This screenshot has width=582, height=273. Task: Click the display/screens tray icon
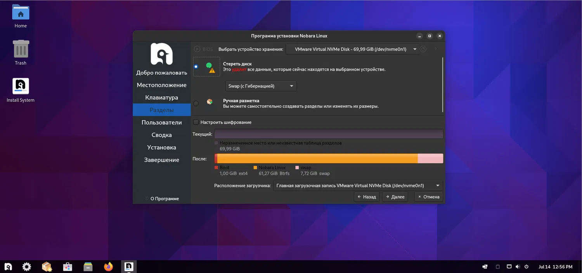click(x=485, y=267)
